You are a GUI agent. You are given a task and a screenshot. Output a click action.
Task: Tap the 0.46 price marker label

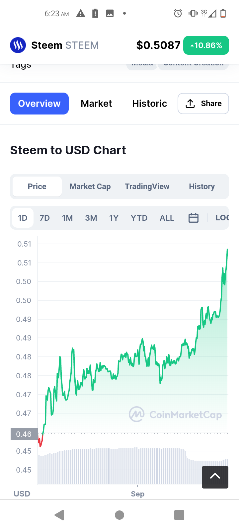(24, 434)
